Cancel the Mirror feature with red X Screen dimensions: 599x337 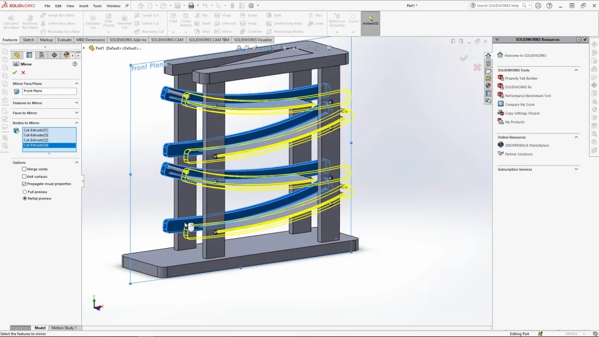click(23, 73)
